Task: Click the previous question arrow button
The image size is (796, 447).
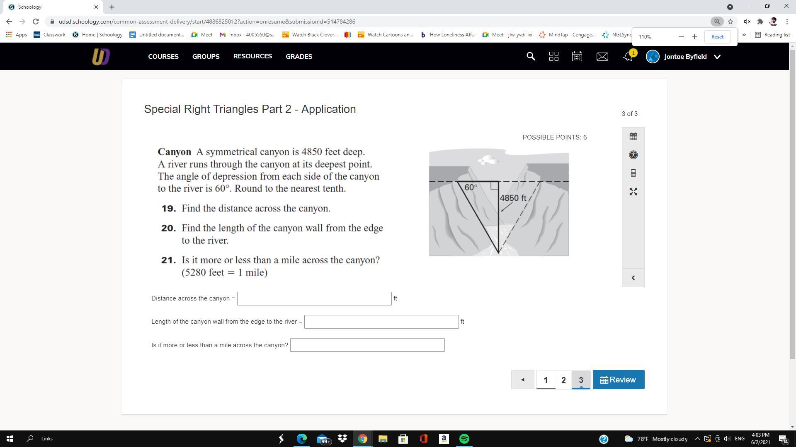Action: pos(522,380)
